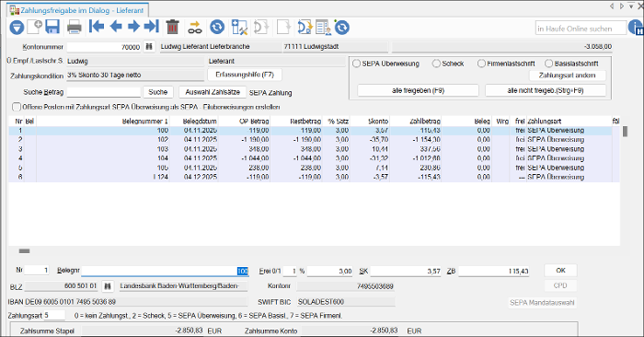Click the Haufe info icon beside search

click(x=637, y=29)
